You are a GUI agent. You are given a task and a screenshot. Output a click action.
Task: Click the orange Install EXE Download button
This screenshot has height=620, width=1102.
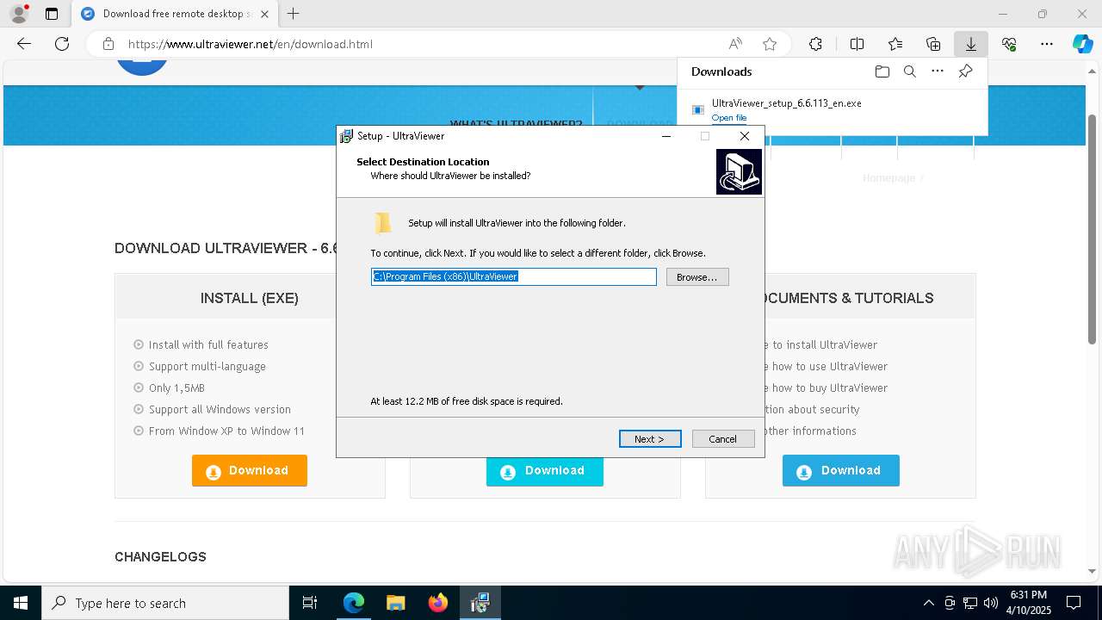coord(250,471)
